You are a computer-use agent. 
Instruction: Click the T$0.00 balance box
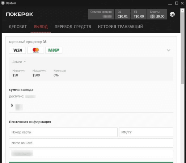tap(139, 14)
